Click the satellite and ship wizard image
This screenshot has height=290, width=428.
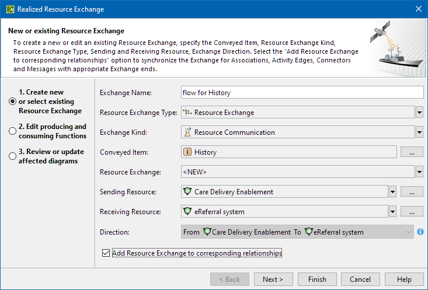[394, 48]
